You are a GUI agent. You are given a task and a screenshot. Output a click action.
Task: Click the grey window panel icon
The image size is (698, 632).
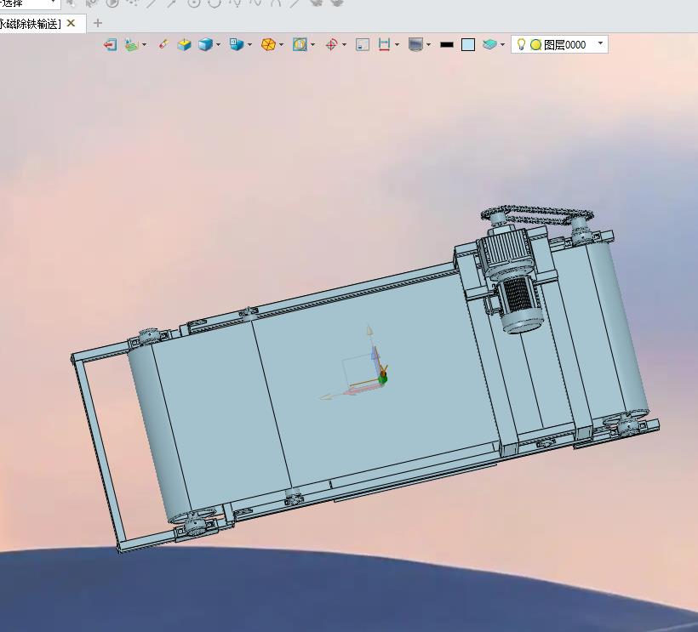363,44
